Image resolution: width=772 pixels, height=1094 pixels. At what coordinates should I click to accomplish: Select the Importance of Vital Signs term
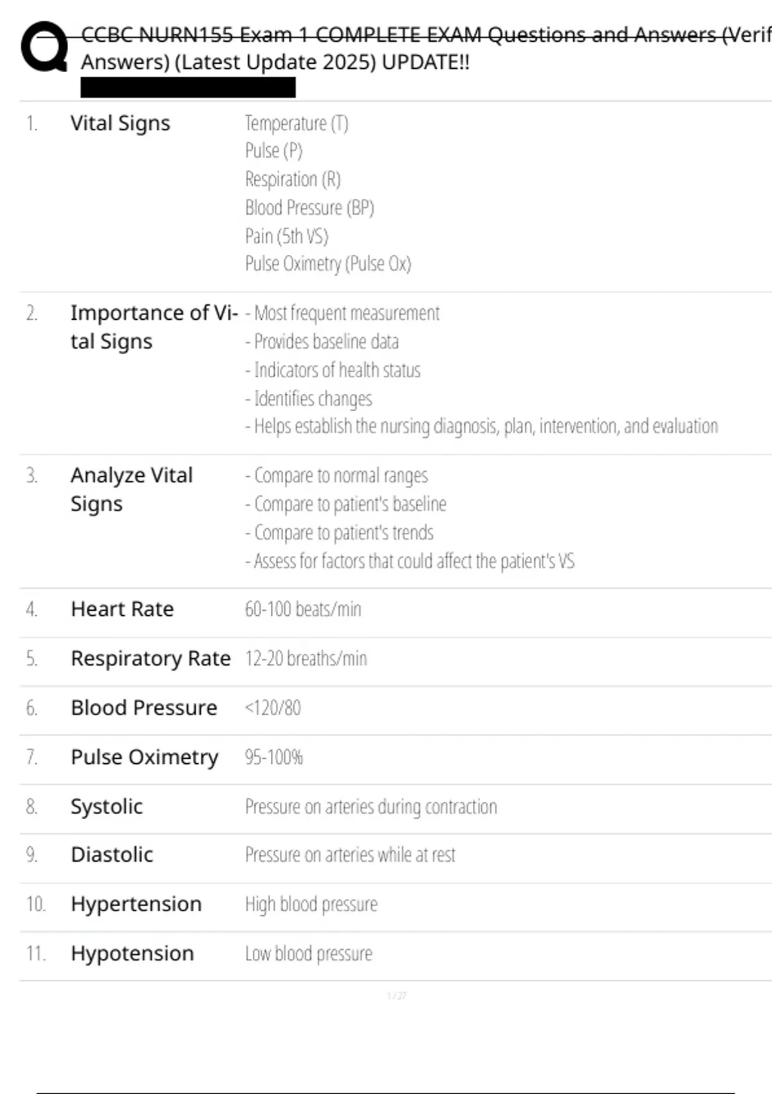pyautogui.click(x=154, y=327)
